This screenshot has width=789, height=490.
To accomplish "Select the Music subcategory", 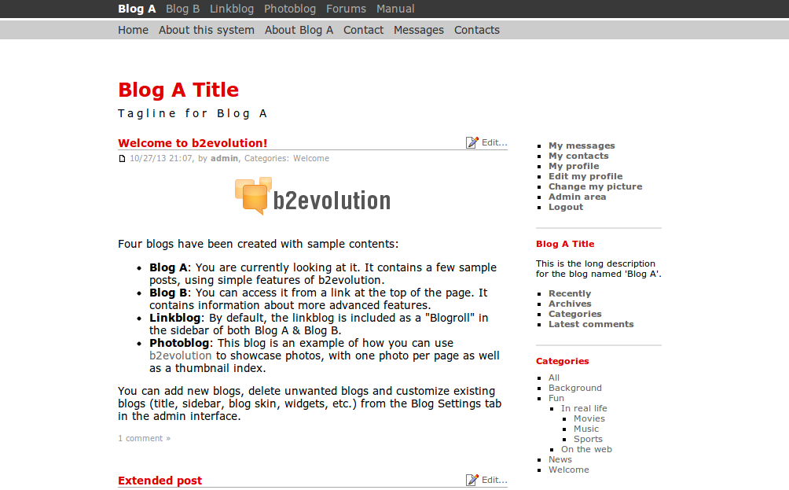I will (586, 429).
